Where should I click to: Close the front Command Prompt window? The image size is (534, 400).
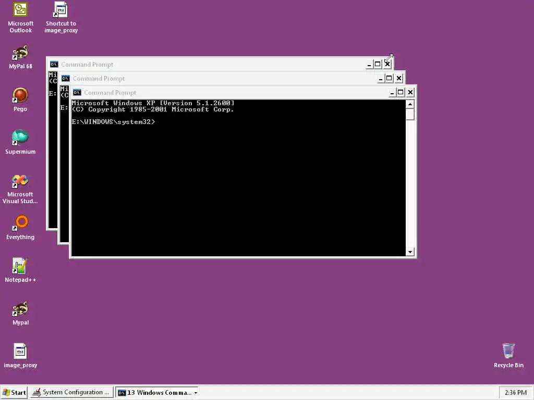point(410,93)
